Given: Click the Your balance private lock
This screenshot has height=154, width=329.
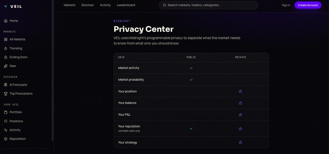Looking at the screenshot, I should (240, 103).
